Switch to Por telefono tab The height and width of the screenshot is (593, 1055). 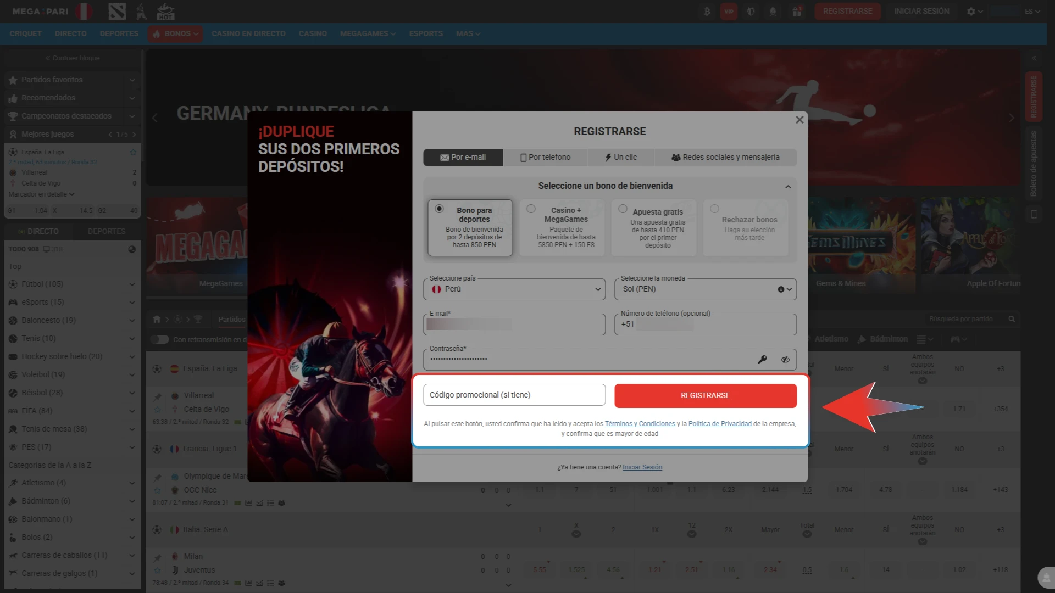[545, 158]
